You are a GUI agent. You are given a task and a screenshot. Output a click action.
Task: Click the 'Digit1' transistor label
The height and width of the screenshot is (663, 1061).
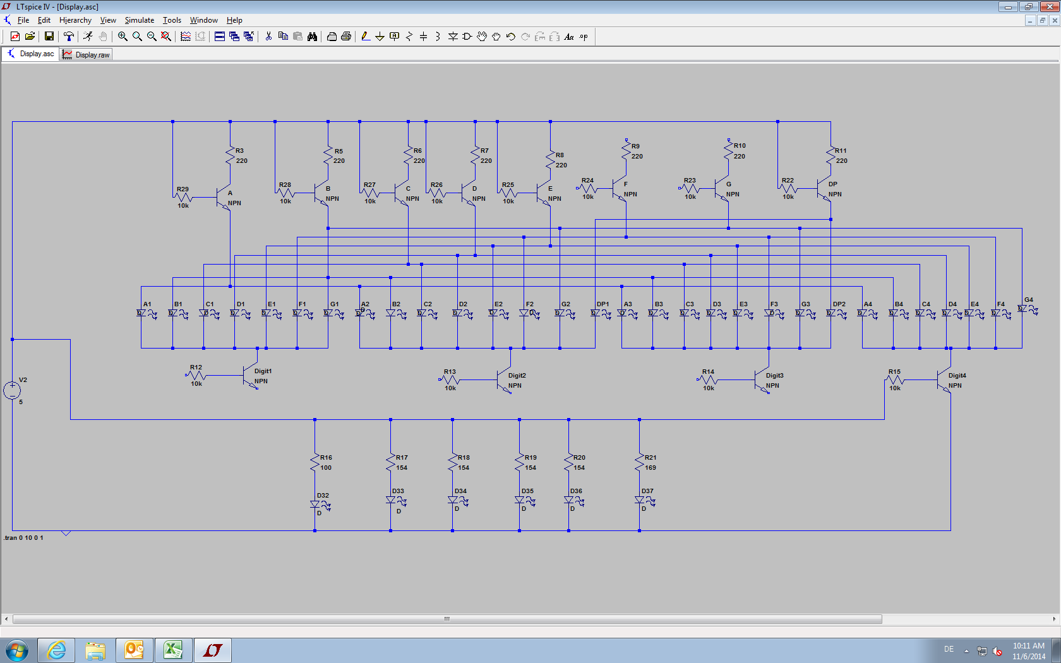click(263, 371)
